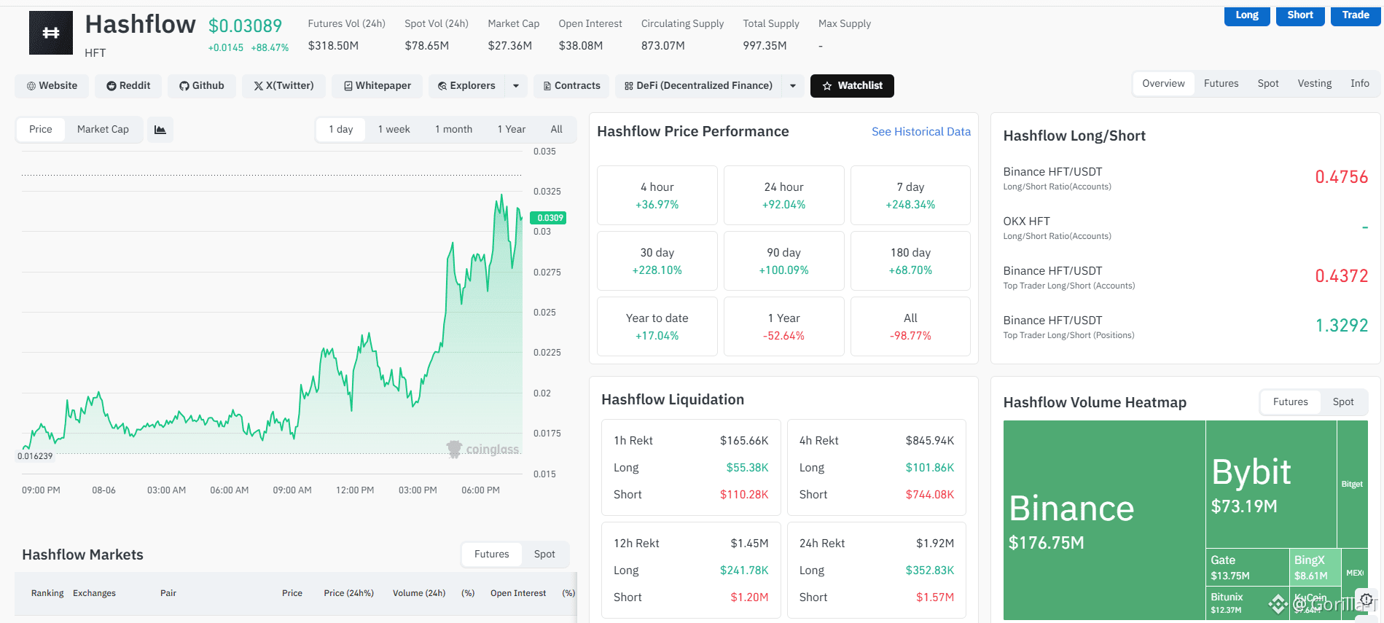The width and height of the screenshot is (1384, 623).
Task: Click the Bitget heatmap block
Action: pos(1353,484)
